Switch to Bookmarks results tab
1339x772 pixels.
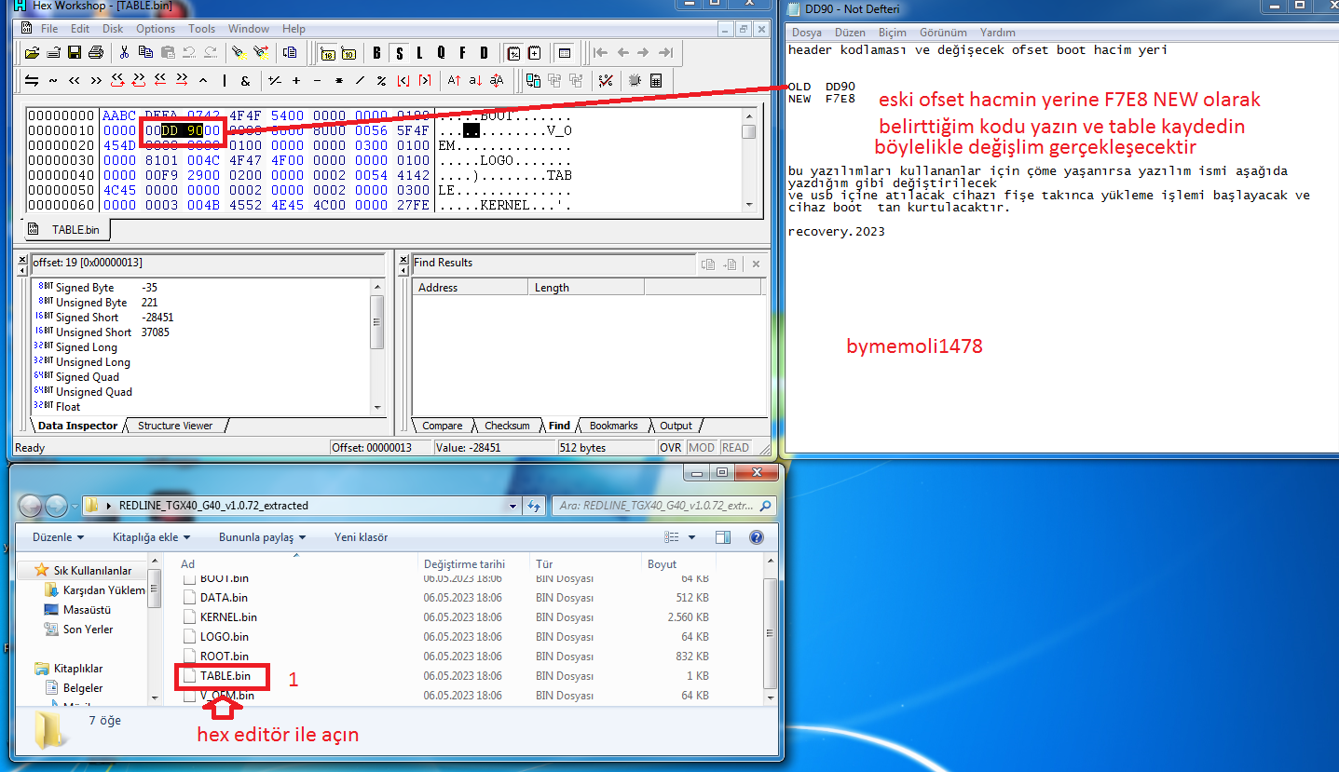coord(613,426)
